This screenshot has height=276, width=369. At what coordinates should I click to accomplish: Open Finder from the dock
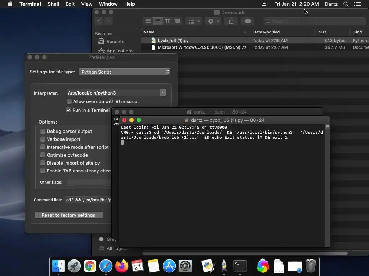(x=58, y=266)
